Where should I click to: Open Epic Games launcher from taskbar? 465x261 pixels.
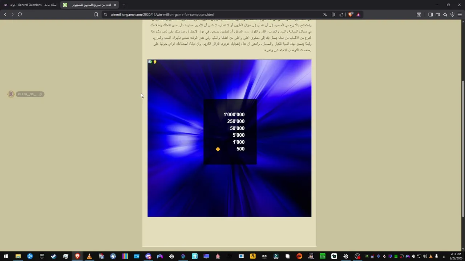point(42,256)
